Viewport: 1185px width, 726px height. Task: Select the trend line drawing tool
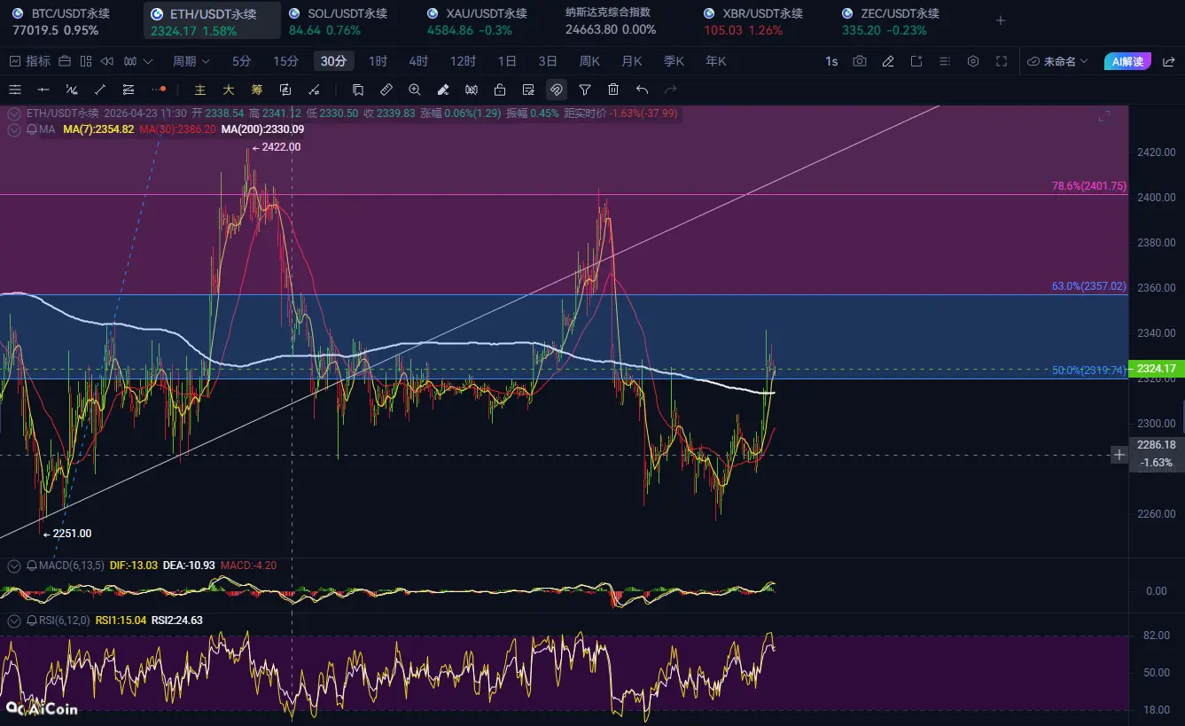pyautogui.click(x=100, y=90)
